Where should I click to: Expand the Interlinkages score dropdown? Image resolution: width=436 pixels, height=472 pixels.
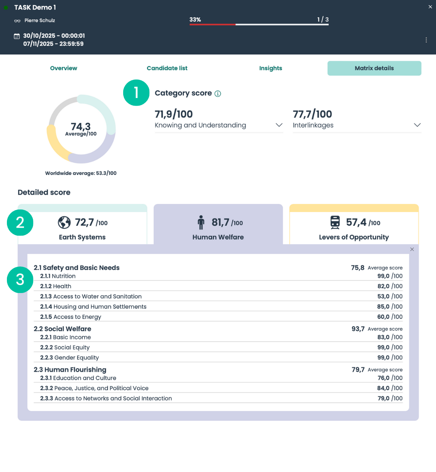(417, 125)
